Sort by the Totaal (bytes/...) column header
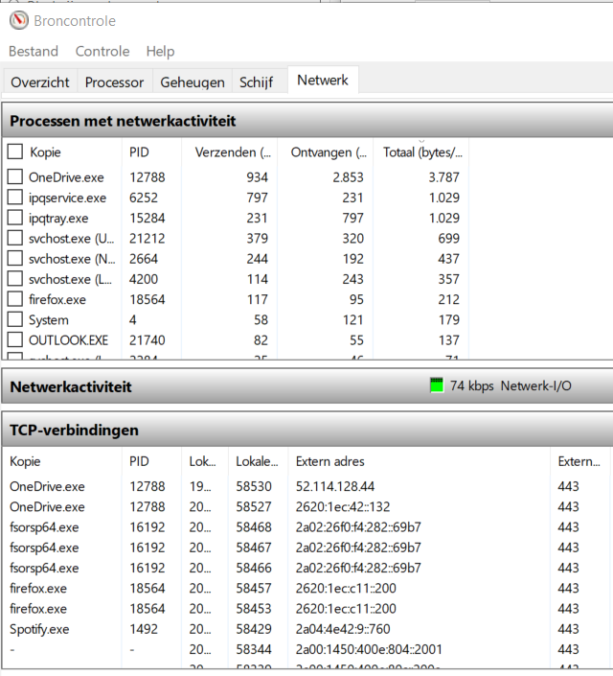 (x=420, y=152)
